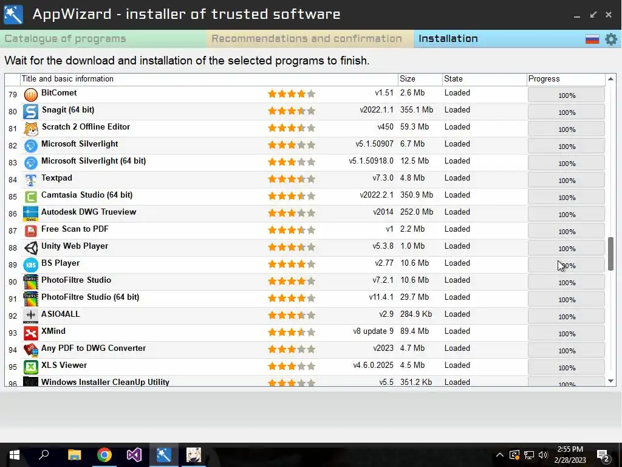Sort by the Size column header

pos(420,79)
